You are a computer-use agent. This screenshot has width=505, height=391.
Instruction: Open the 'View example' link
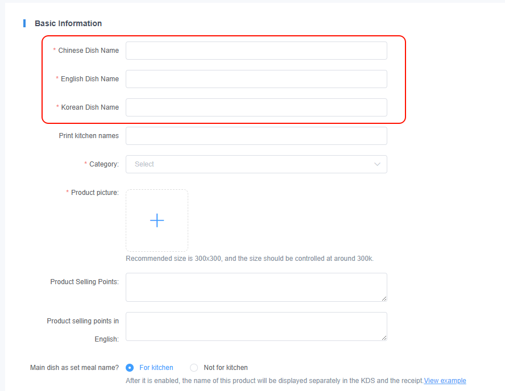445,381
